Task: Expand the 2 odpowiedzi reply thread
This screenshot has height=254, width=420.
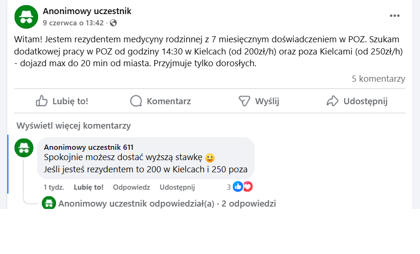Action: 248,204
